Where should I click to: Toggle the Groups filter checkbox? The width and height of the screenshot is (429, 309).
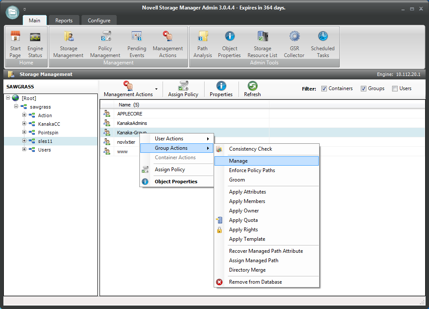[363, 89]
